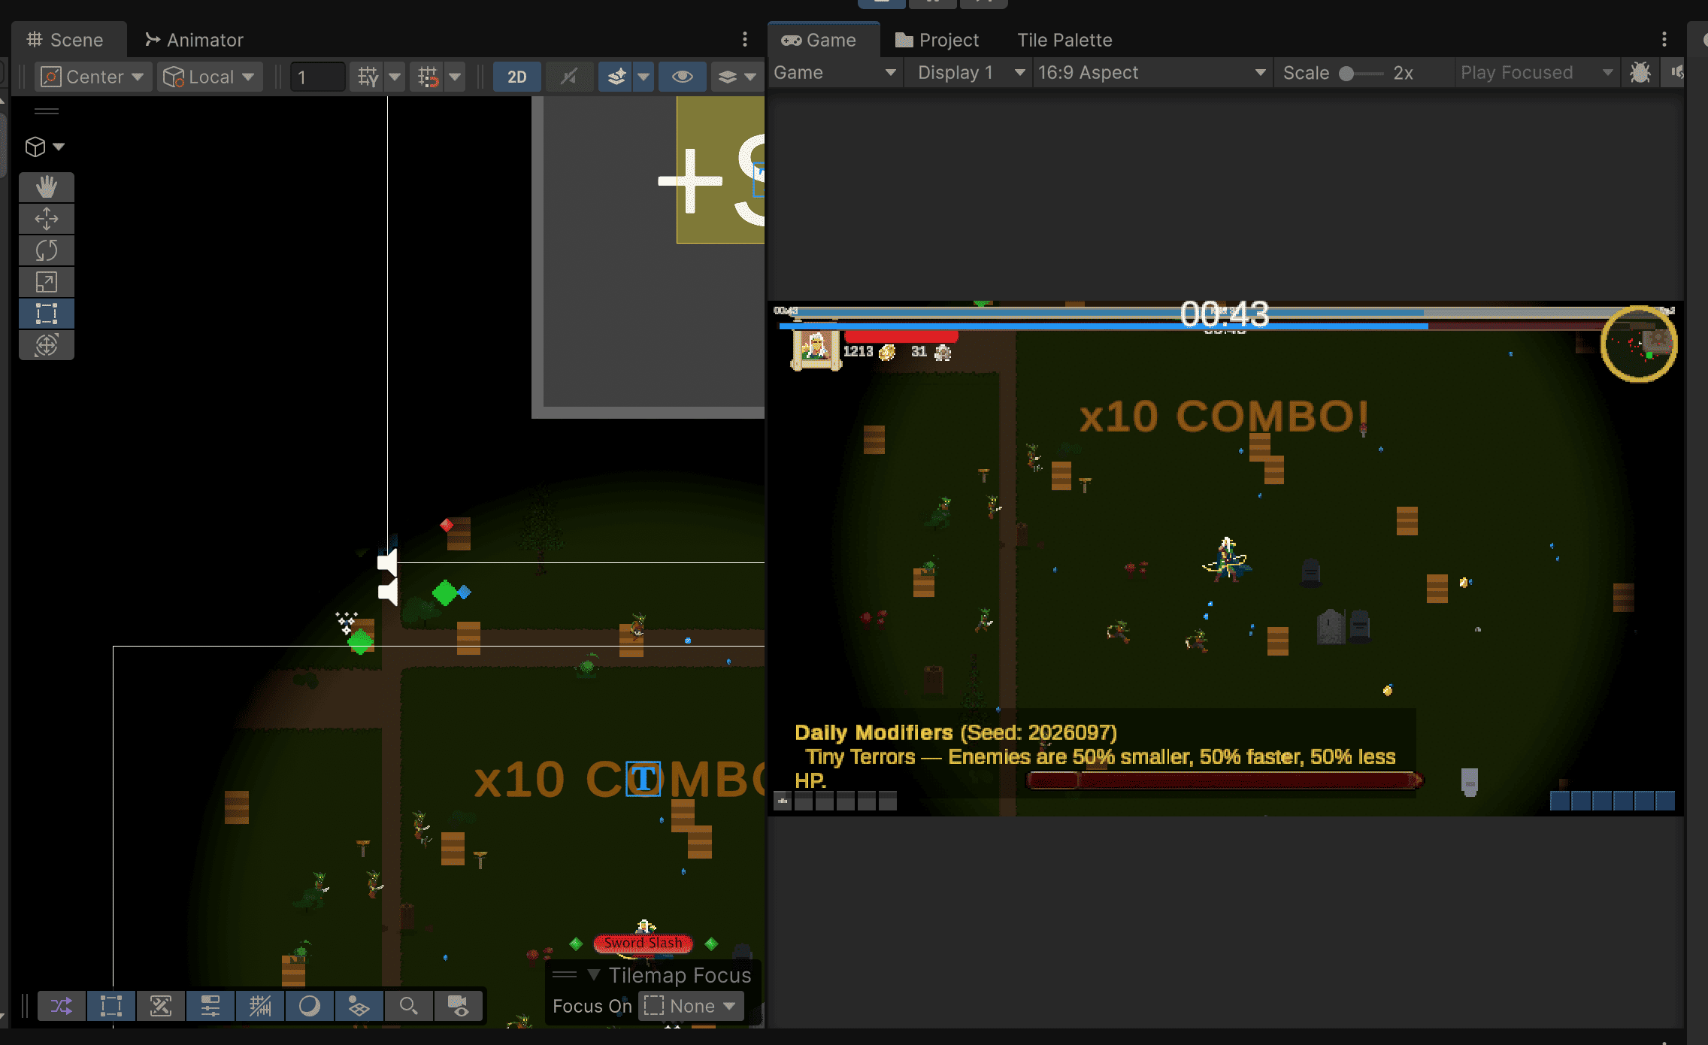The height and width of the screenshot is (1045, 1708).
Task: Open the 16:9 Aspect dropdown
Action: click(1151, 73)
